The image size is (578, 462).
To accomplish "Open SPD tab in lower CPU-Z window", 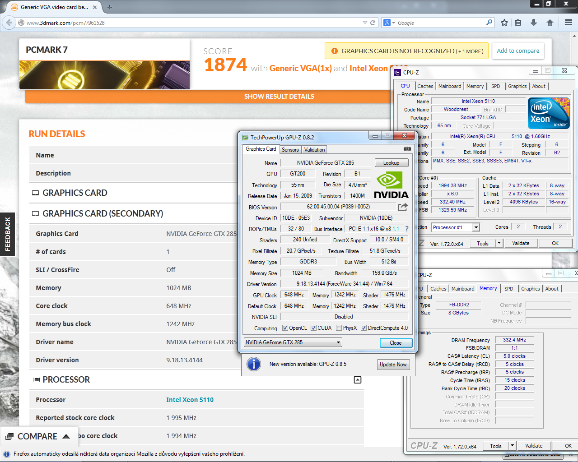I will (509, 289).
